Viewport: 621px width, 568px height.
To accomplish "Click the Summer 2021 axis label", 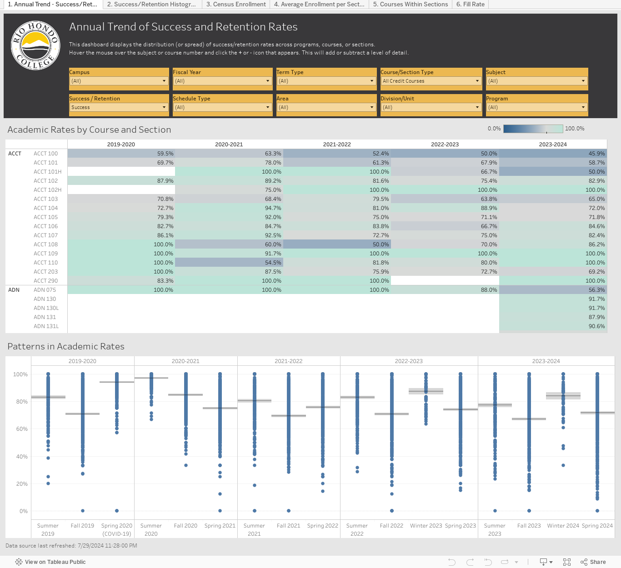I will [x=254, y=530].
